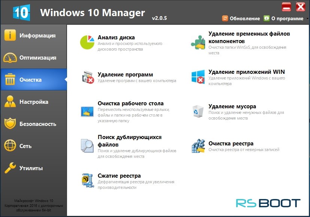
Task: Open the Утилиты section
Action: point(31,168)
